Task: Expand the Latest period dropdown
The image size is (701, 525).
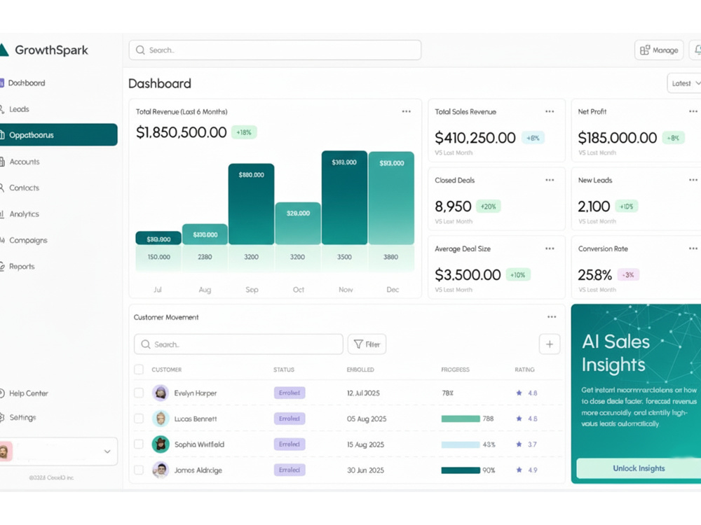Action: tap(684, 83)
